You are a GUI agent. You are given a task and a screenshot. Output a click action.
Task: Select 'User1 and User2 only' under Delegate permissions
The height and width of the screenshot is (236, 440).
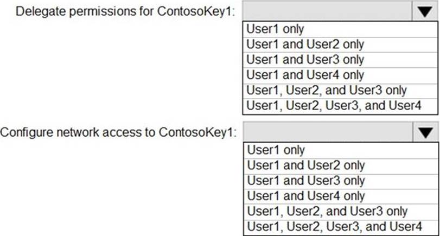click(305, 44)
